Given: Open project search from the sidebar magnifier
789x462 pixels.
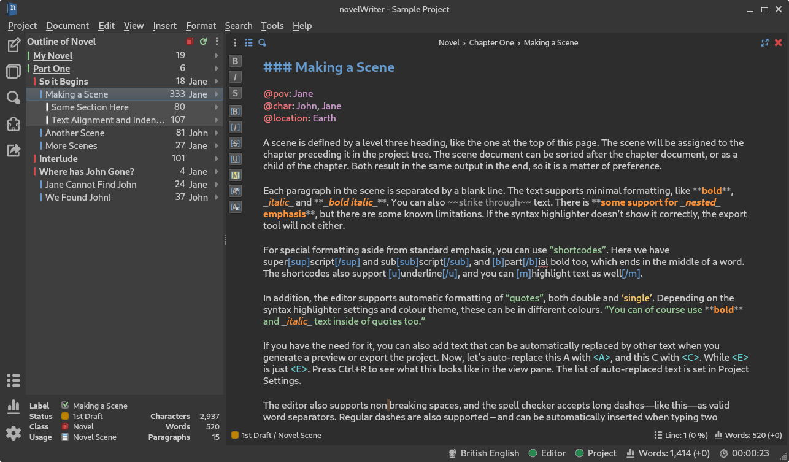Looking at the screenshot, I should click(x=13, y=98).
